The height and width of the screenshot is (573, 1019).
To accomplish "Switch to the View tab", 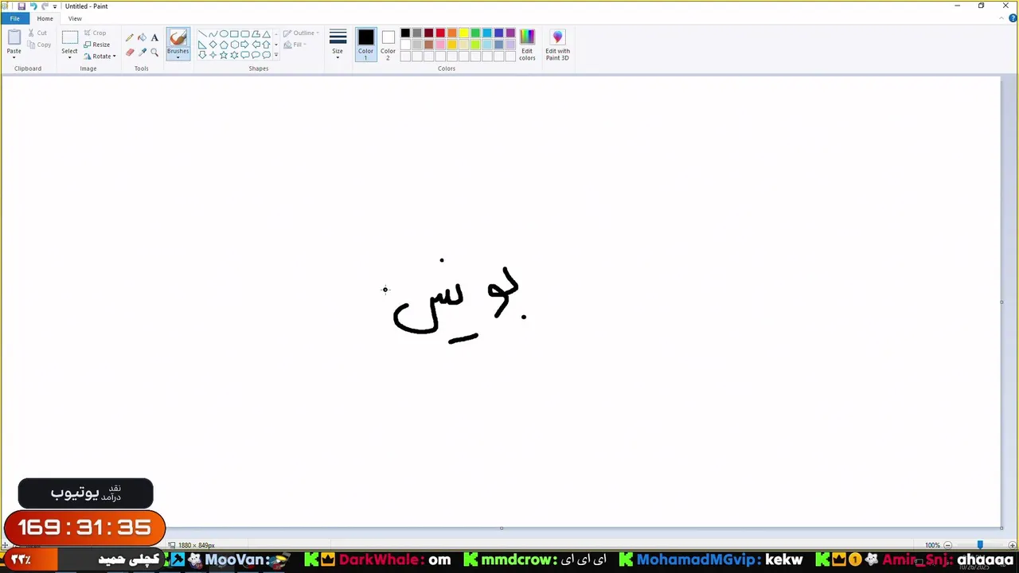I will click(x=75, y=18).
